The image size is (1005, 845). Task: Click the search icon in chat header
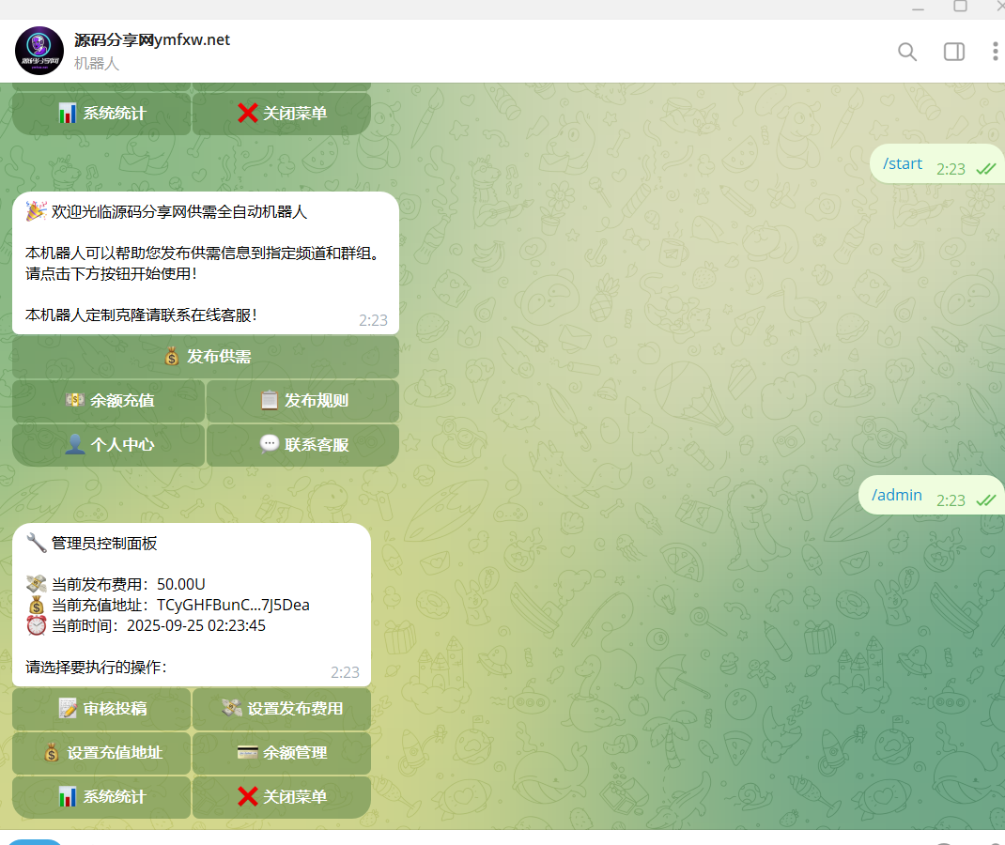(x=906, y=52)
